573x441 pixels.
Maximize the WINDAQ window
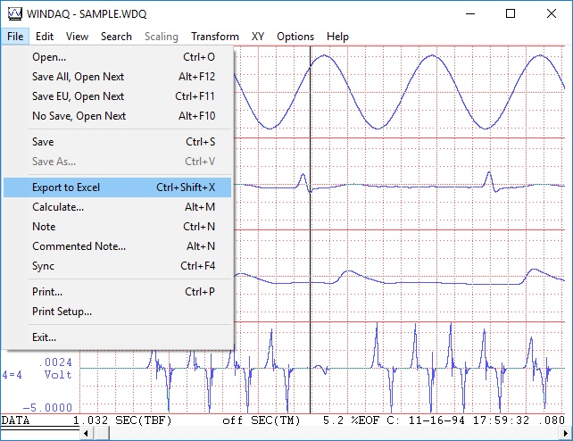pyautogui.click(x=511, y=14)
